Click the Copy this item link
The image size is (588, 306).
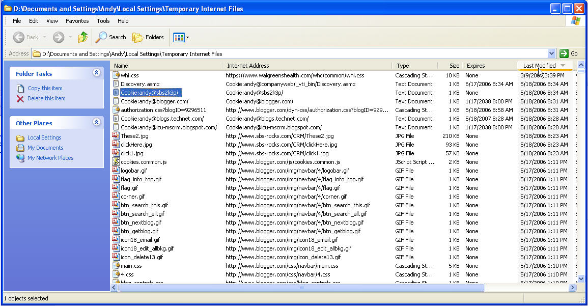coord(45,88)
